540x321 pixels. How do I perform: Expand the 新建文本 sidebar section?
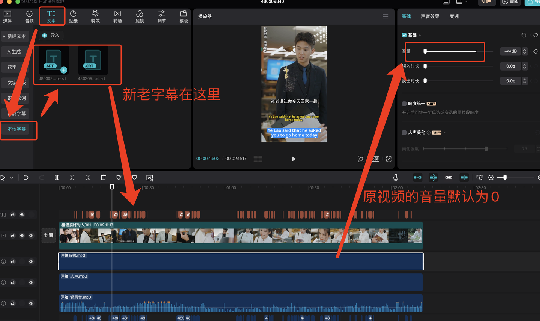(x=15, y=36)
